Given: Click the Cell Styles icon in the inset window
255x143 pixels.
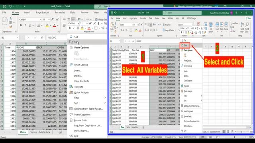Looking at the screenshot, I should 211,27.
